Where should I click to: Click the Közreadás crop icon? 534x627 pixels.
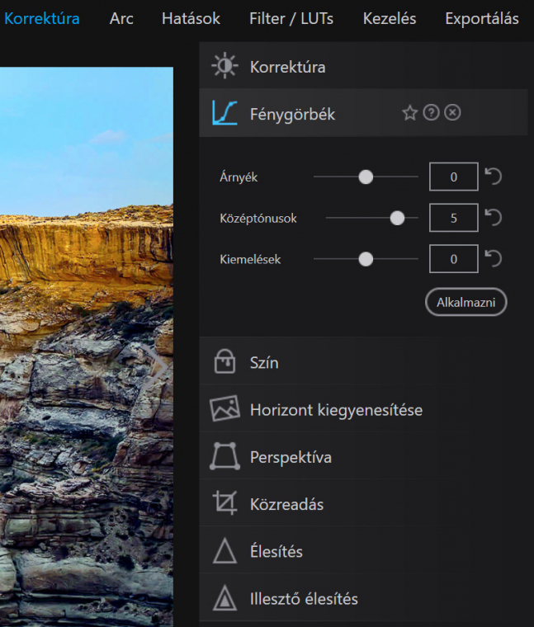[224, 503]
